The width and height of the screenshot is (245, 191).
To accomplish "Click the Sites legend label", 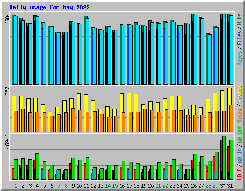I will (x=240, y=116).
